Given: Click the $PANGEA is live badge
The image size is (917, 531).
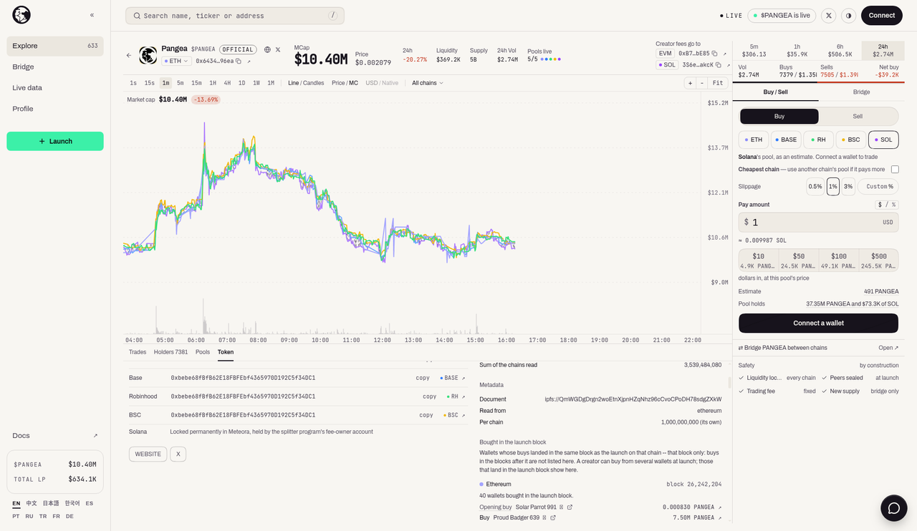Looking at the screenshot, I should point(782,15).
